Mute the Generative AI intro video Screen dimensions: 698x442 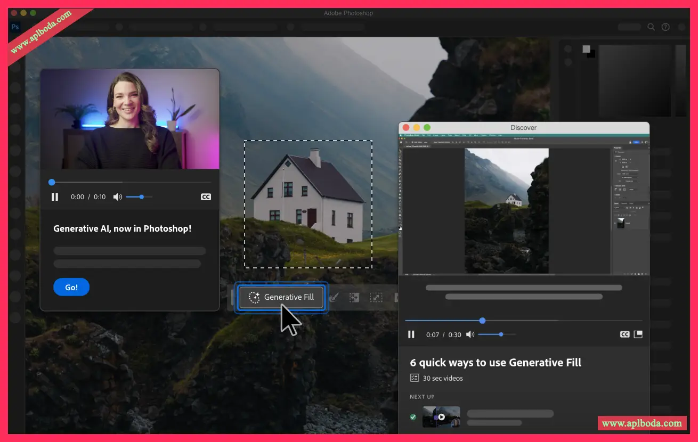117,197
